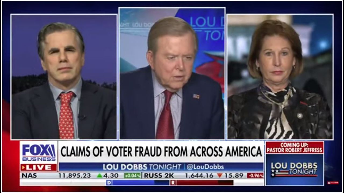The height and width of the screenshot is (193, 344).
Task: Click the green +0.04% change badge
Action: [x=132, y=176]
